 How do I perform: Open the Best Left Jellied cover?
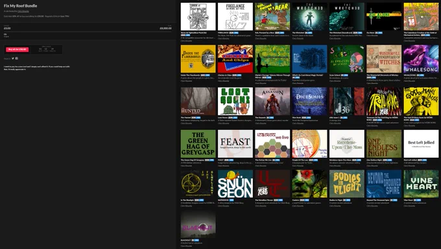pos(421,144)
